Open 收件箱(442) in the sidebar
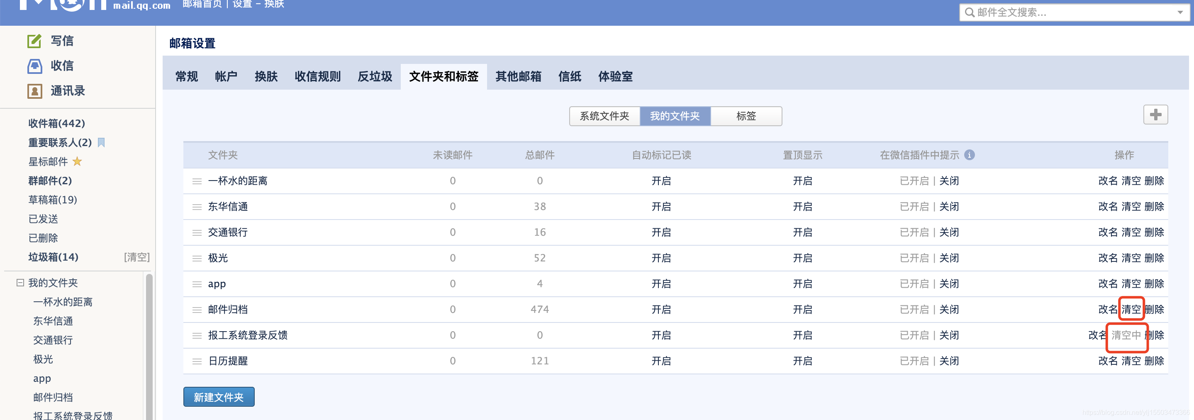The width and height of the screenshot is (1194, 420). (56, 123)
